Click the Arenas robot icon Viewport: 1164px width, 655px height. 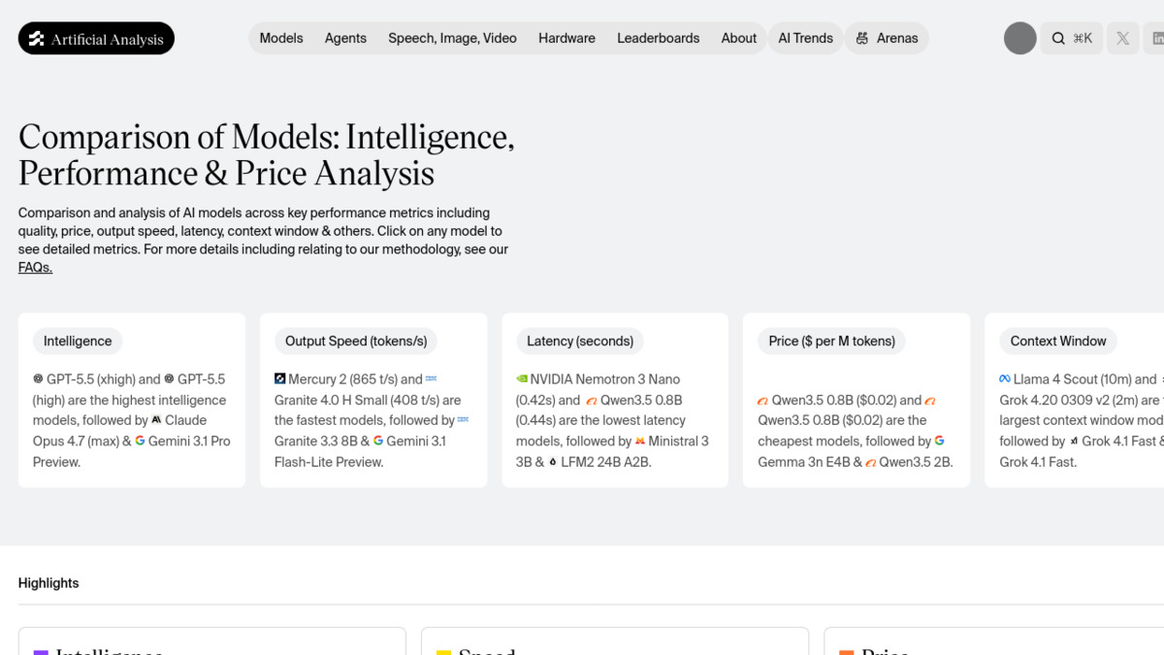pyautogui.click(x=862, y=39)
